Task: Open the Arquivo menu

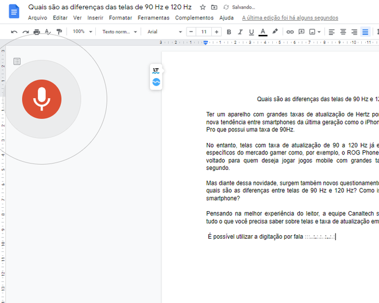Action: coord(37,18)
